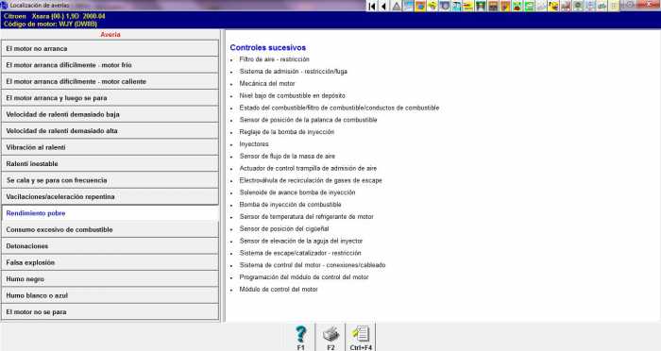Click the selected 'Rendimiento pobre' entry
Viewport: 661px width, 351px height.
click(x=110, y=213)
